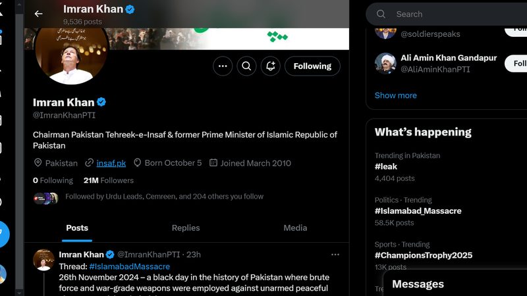Screen dimensions: 527x296
Task: Click Show more suggestions link
Action: tap(396, 95)
